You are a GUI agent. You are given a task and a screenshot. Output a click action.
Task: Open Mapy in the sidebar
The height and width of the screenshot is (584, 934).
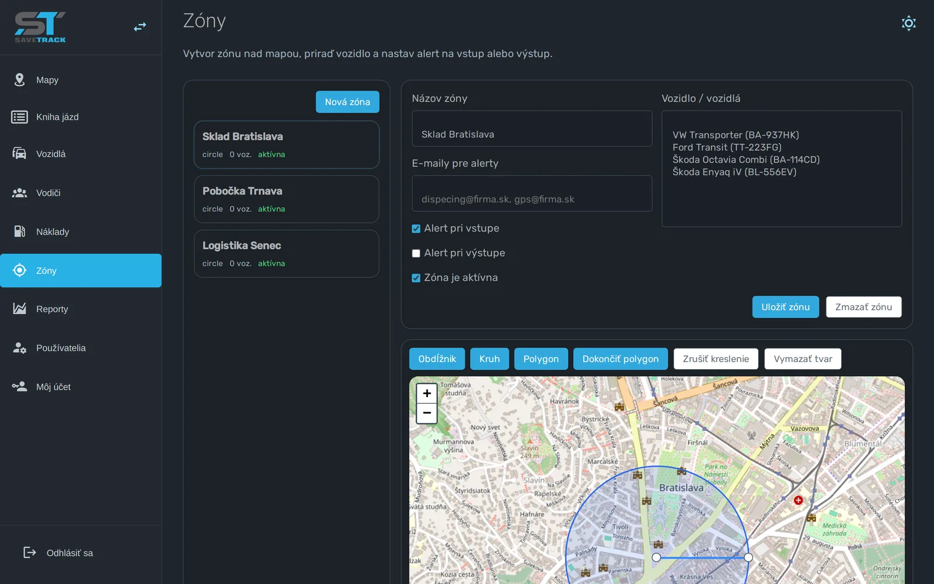pos(81,80)
